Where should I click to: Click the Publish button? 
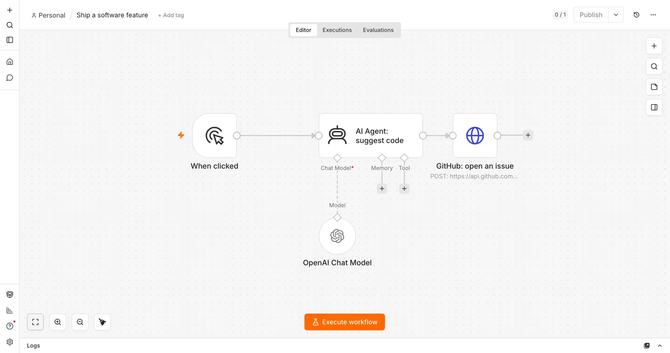591,15
